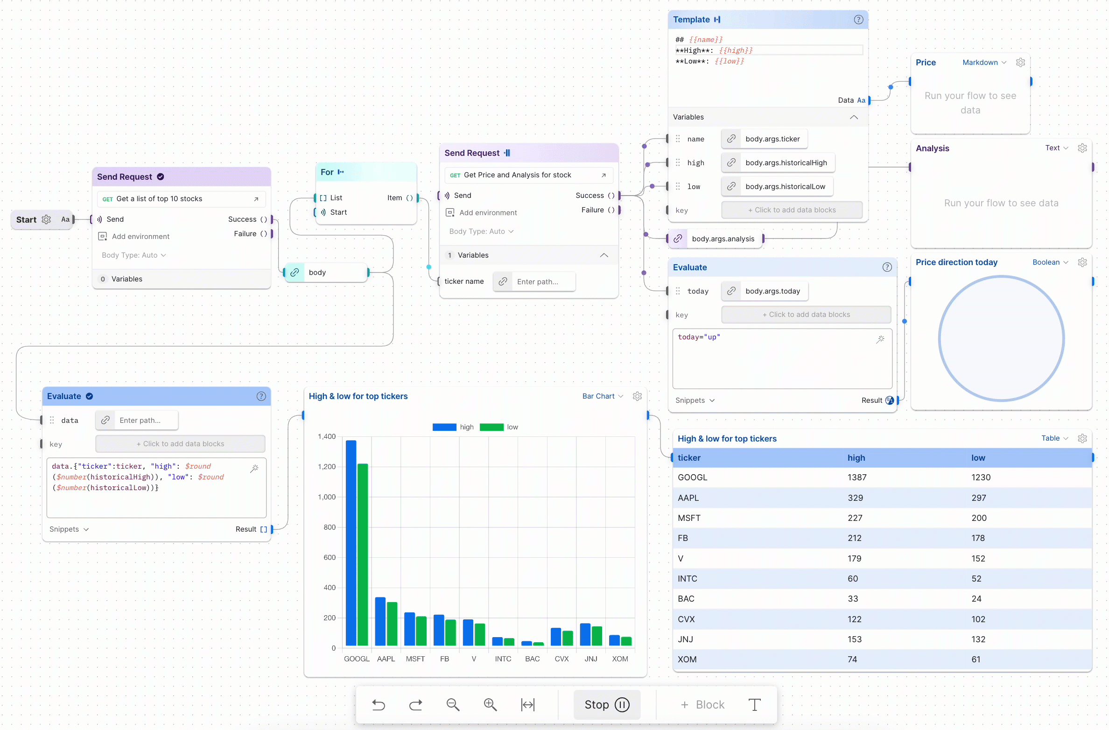Click the undo arrow in bottom toolbar
The image size is (1109, 730).
(x=379, y=704)
